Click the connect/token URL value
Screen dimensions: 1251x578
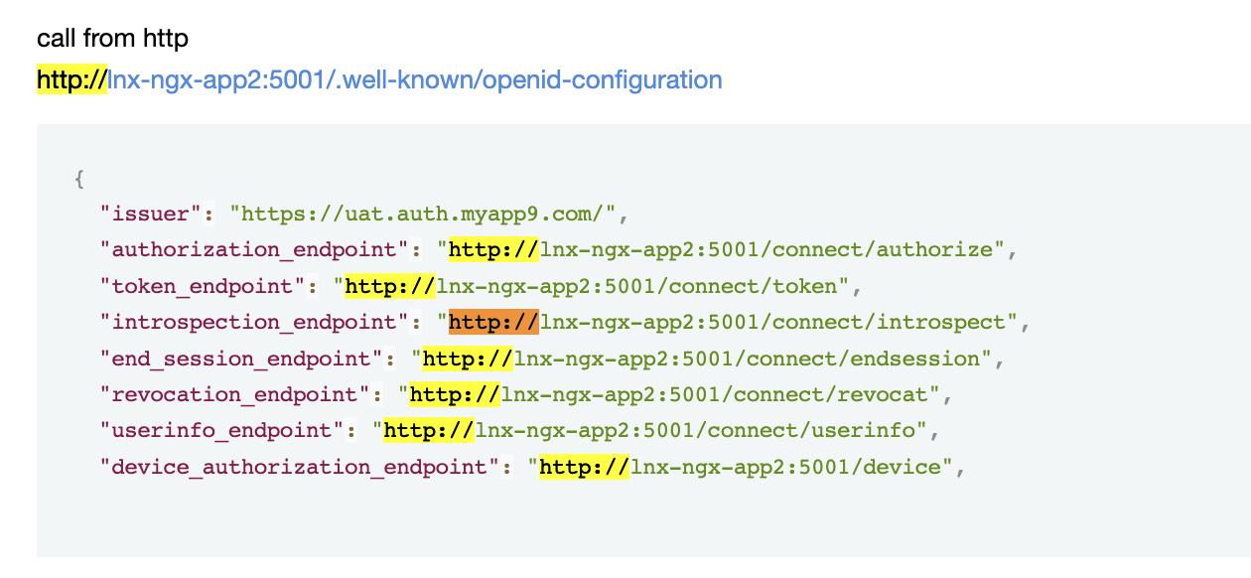coord(641,286)
